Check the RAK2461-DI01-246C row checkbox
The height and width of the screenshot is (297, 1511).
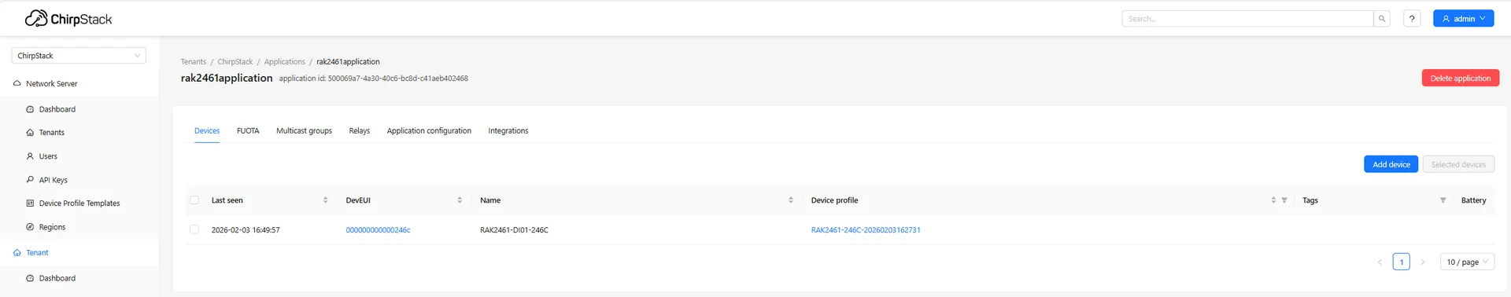coord(194,230)
